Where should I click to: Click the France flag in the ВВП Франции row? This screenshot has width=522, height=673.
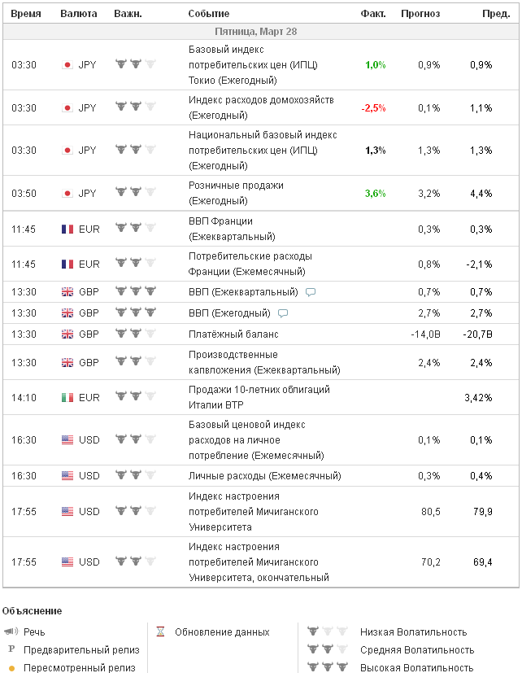pyautogui.click(x=67, y=229)
